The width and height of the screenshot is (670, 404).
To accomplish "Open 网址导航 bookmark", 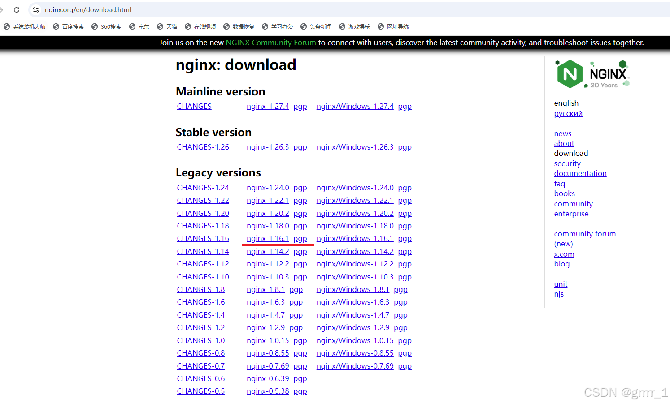I will pyautogui.click(x=393, y=26).
